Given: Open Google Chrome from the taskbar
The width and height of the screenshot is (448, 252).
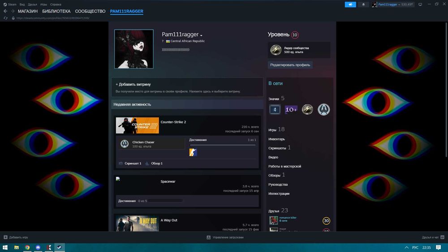Looking at the screenshot, I should tap(27, 248).
